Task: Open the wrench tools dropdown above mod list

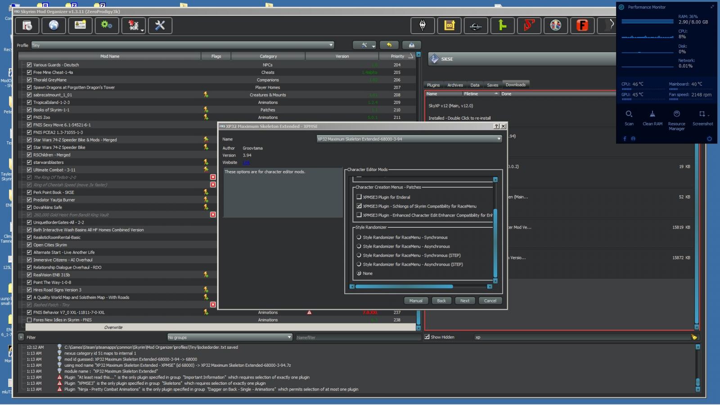Action: pyautogui.click(x=364, y=45)
